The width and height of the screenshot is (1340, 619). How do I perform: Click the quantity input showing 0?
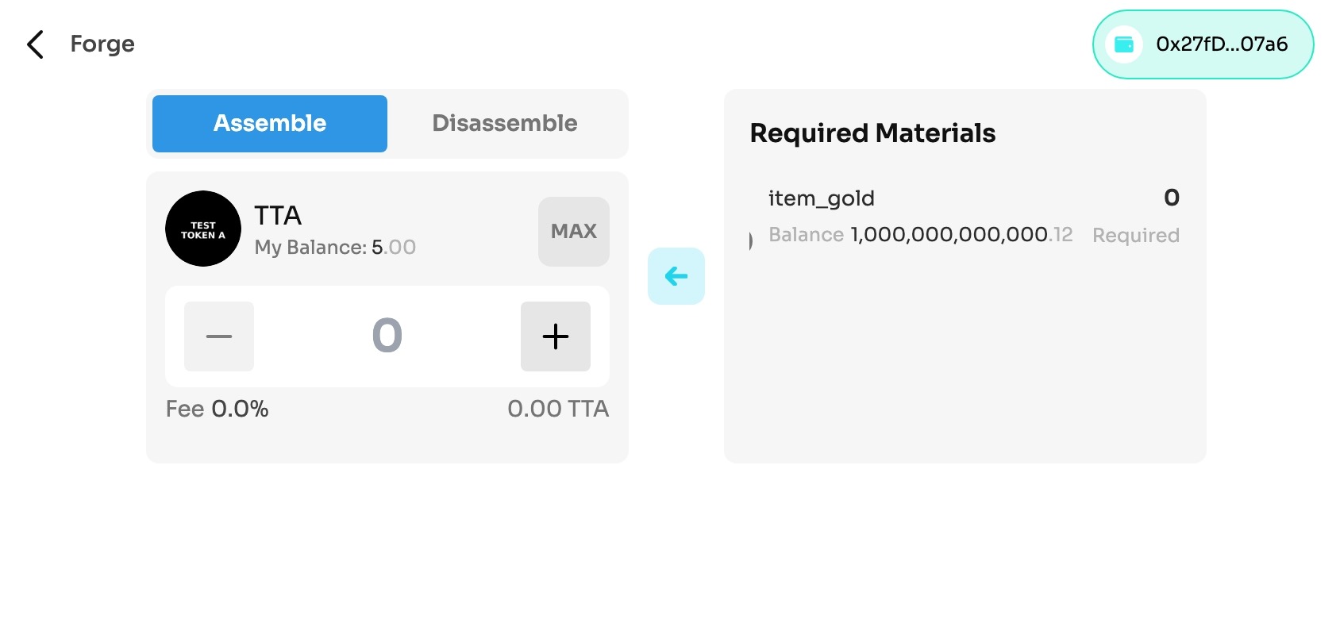tap(387, 336)
